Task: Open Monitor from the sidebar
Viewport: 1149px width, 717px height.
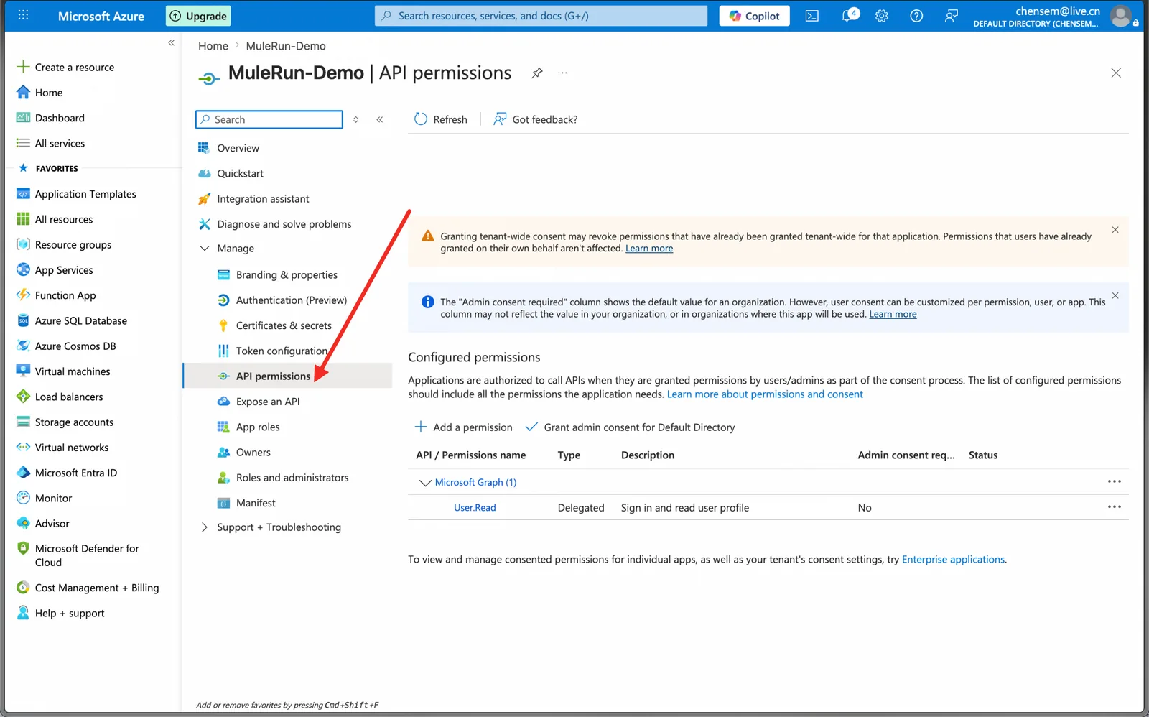Action: coord(44,498)
